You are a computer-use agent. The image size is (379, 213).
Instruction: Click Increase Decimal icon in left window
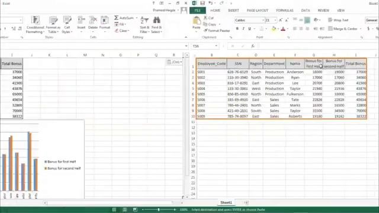click(x=14, y=29)
